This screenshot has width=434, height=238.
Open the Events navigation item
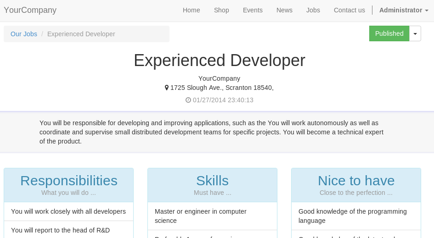[253, 10]
